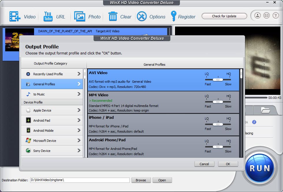283x192 pixels.
Task: Click Android Phone/Pad quality slider handle
Action: [x=218, y=147]
